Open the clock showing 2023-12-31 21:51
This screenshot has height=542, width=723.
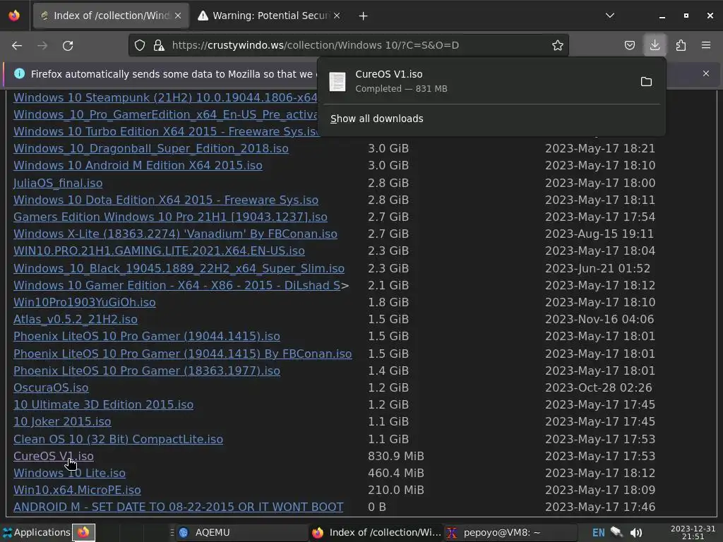click(693, 532)
